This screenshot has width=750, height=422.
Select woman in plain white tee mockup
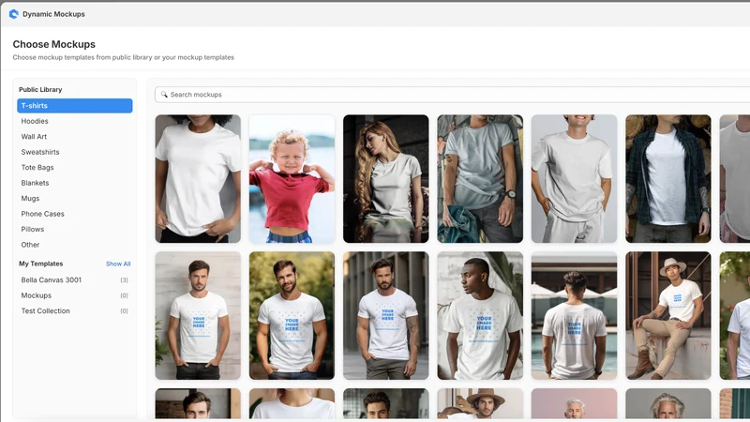tap(198, 178)
